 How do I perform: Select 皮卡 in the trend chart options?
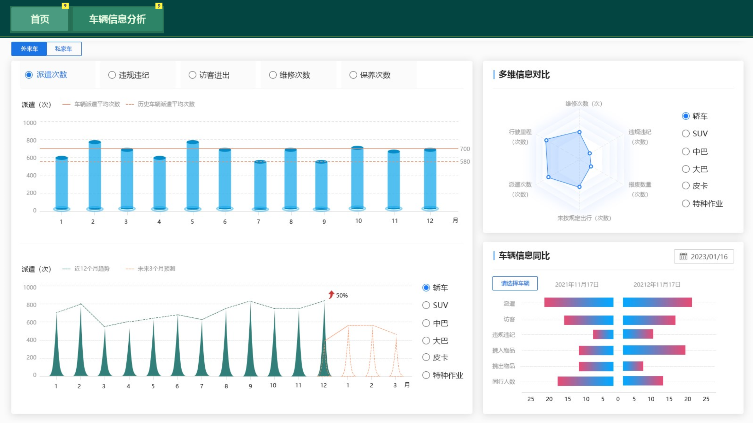pos(435,357)
